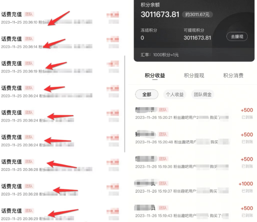Image resolution: width=257 pixels, height=222 pixels.
Task: Select the 积分收益 tab
Action: [155, 76]
